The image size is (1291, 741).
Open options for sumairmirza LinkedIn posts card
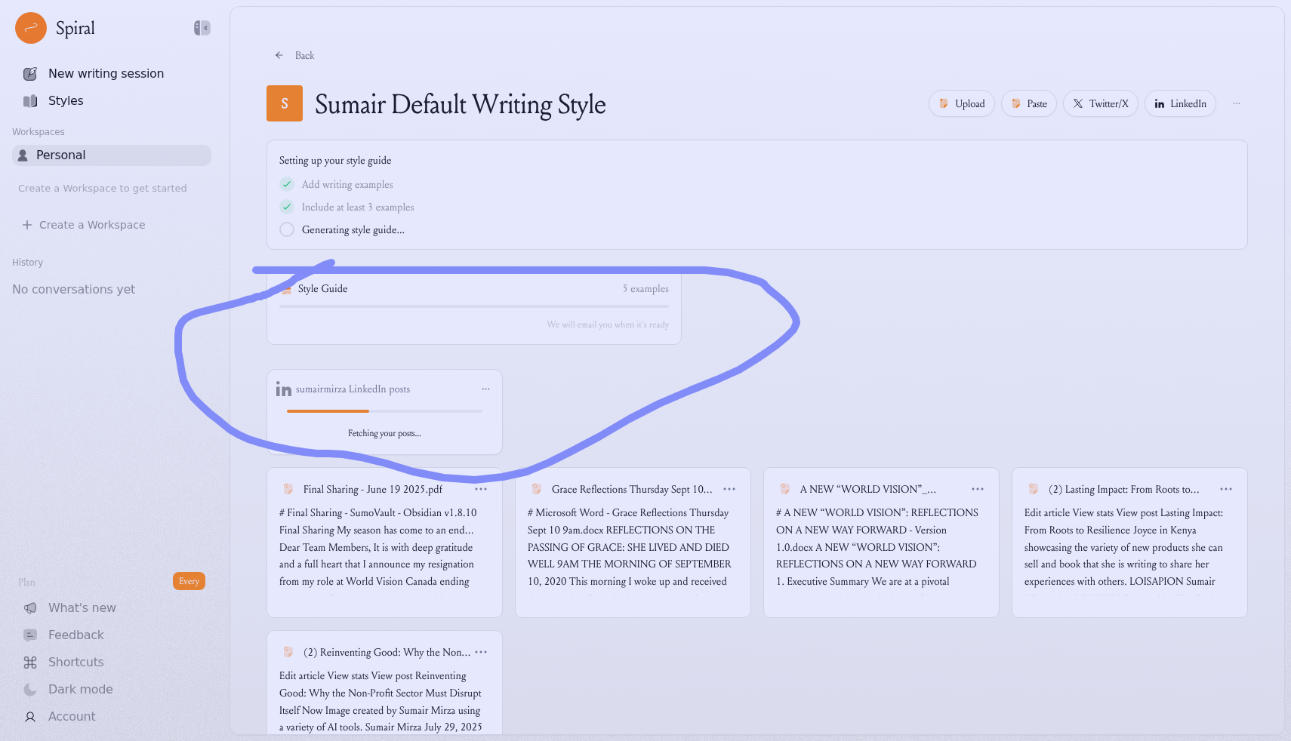point(485,389)
